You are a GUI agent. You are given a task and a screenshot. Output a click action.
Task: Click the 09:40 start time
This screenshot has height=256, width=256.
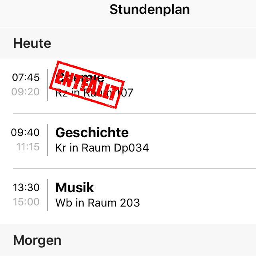(x=26, y=132)
